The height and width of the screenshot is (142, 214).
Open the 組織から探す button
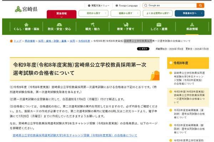(x=126, y=13)
